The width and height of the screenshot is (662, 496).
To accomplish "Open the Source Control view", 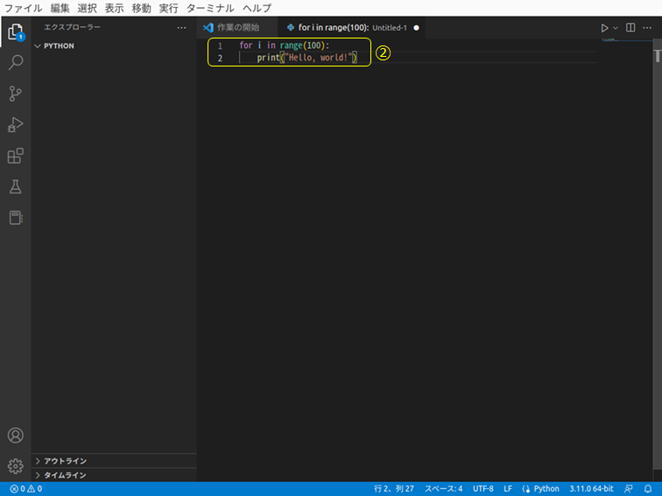I will click(16, 94).
